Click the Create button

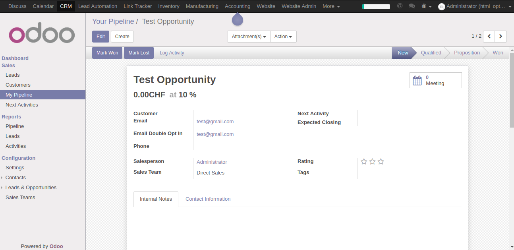[x=122, y=37]
